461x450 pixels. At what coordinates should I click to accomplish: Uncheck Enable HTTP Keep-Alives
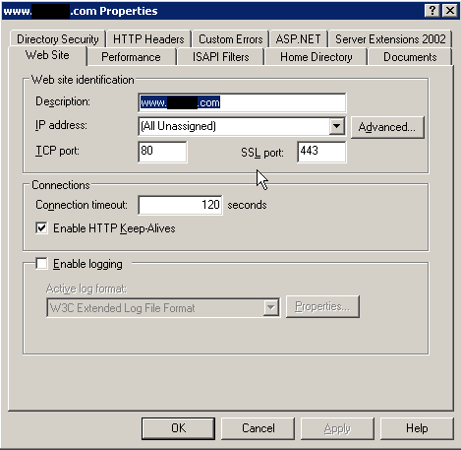[41, 227]
